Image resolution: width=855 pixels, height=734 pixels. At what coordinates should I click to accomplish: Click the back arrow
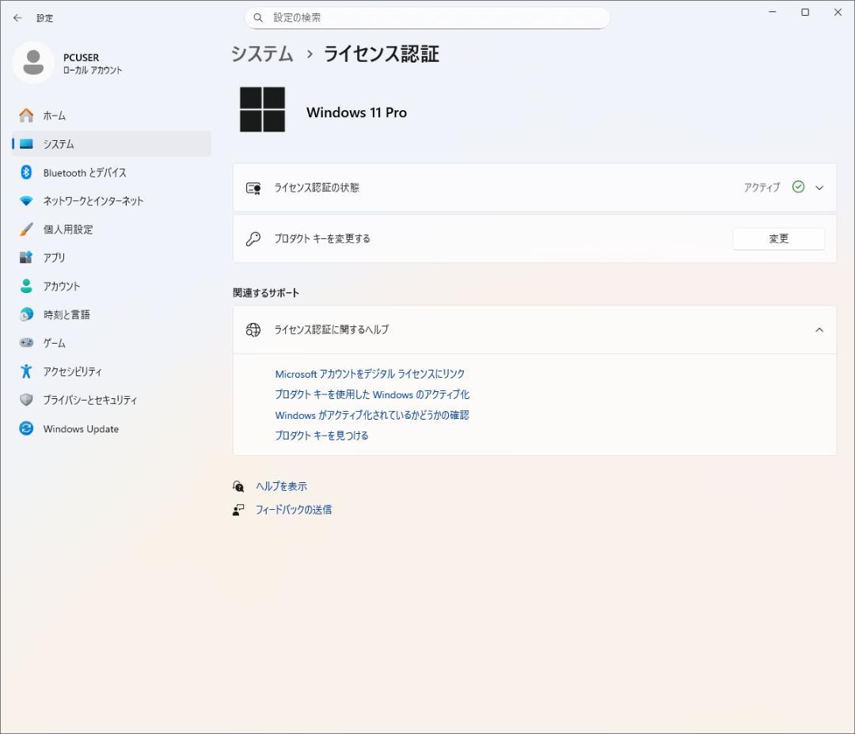coord(17,17)
